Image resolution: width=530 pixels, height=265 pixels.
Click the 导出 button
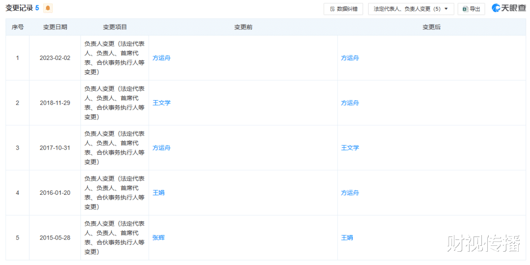pyautogui.click(x=471, y=9)
